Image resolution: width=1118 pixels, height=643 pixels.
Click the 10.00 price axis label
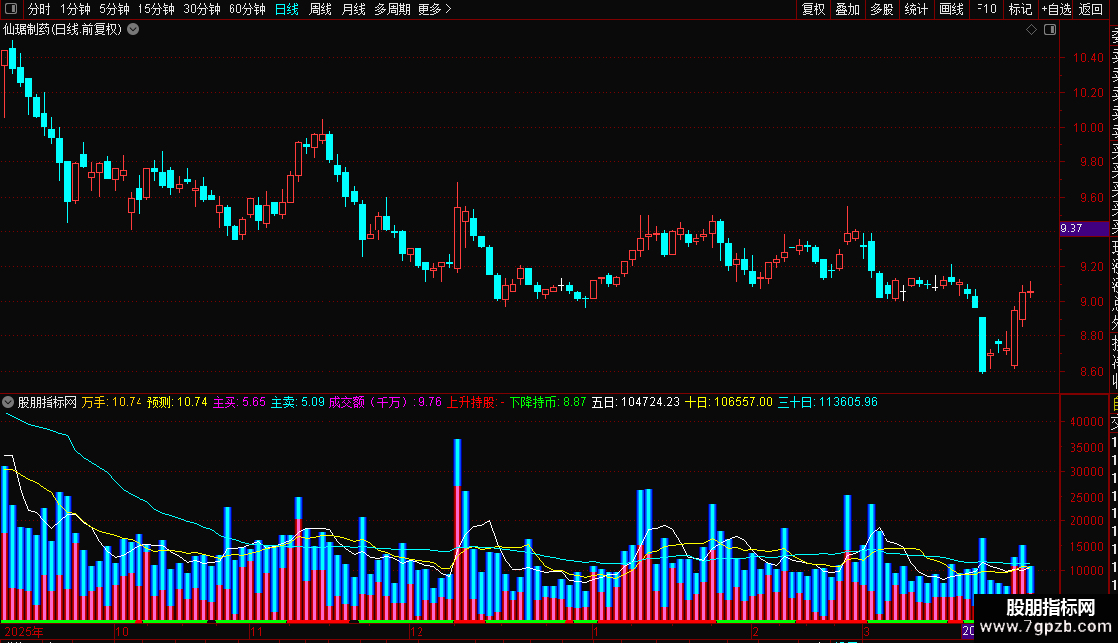point(1088,128)
